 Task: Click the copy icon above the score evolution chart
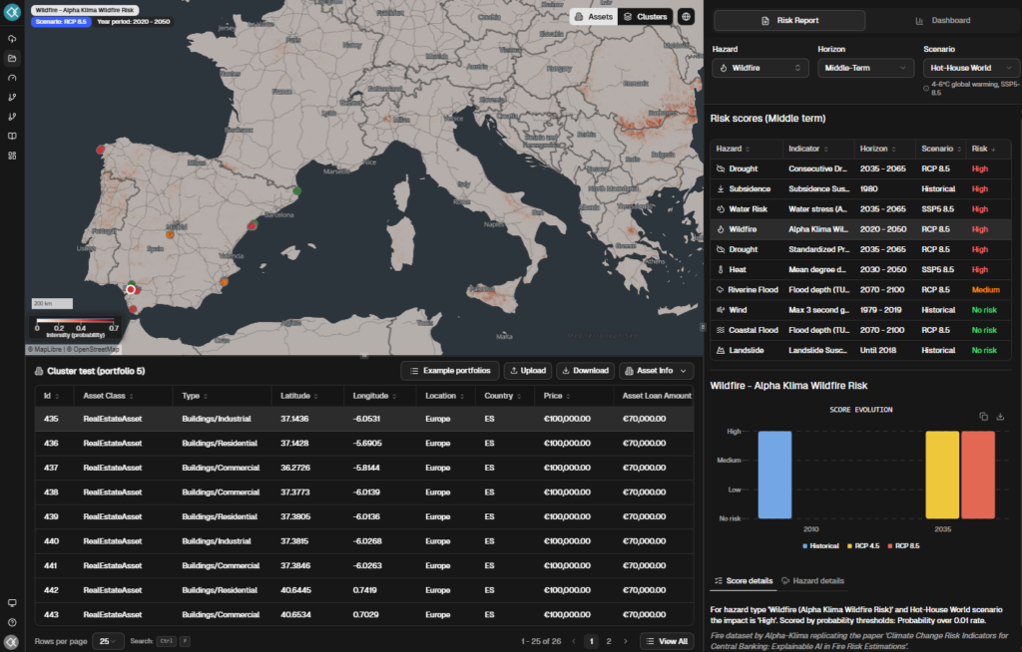pos(984,416)
